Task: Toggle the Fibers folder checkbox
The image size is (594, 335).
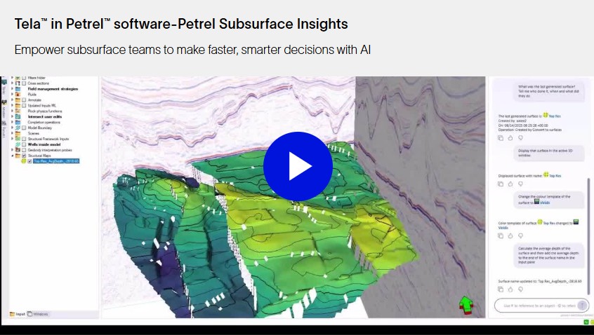Action: 24,78
